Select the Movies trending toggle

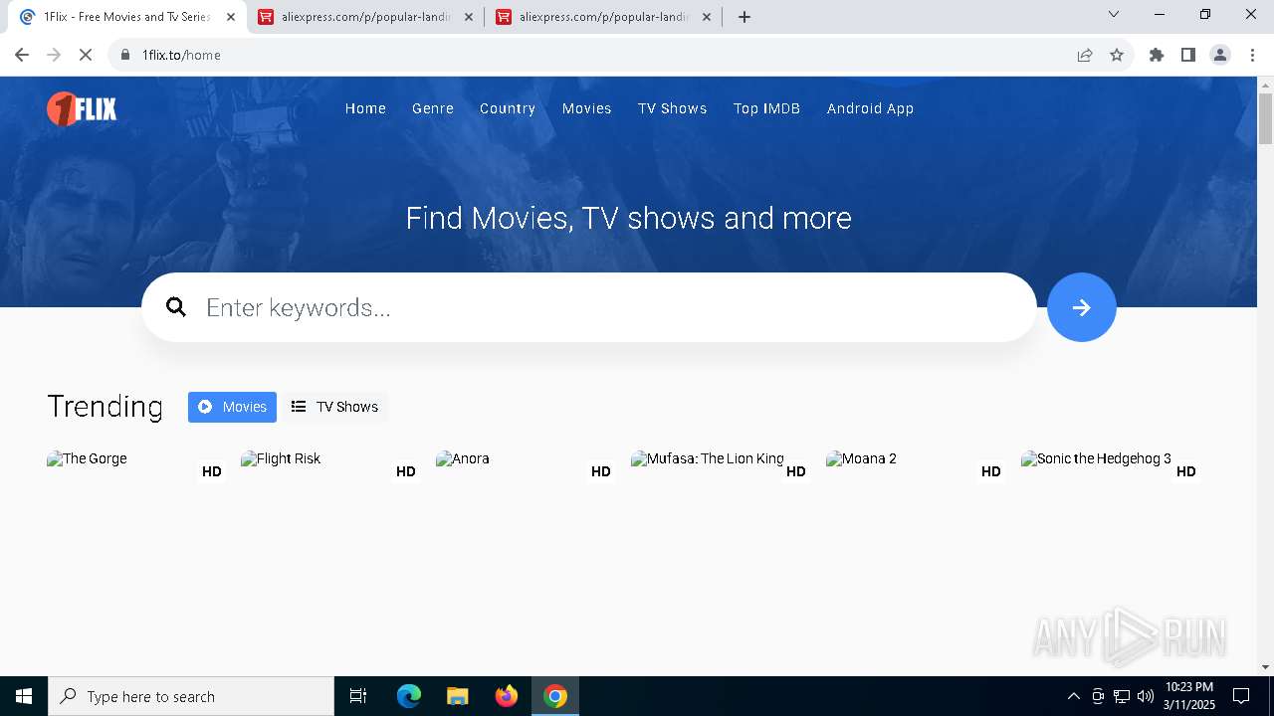[x=232, y=407]
